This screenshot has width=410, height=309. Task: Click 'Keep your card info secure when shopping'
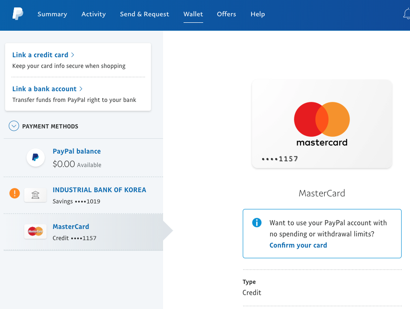(x=69, y=66)
